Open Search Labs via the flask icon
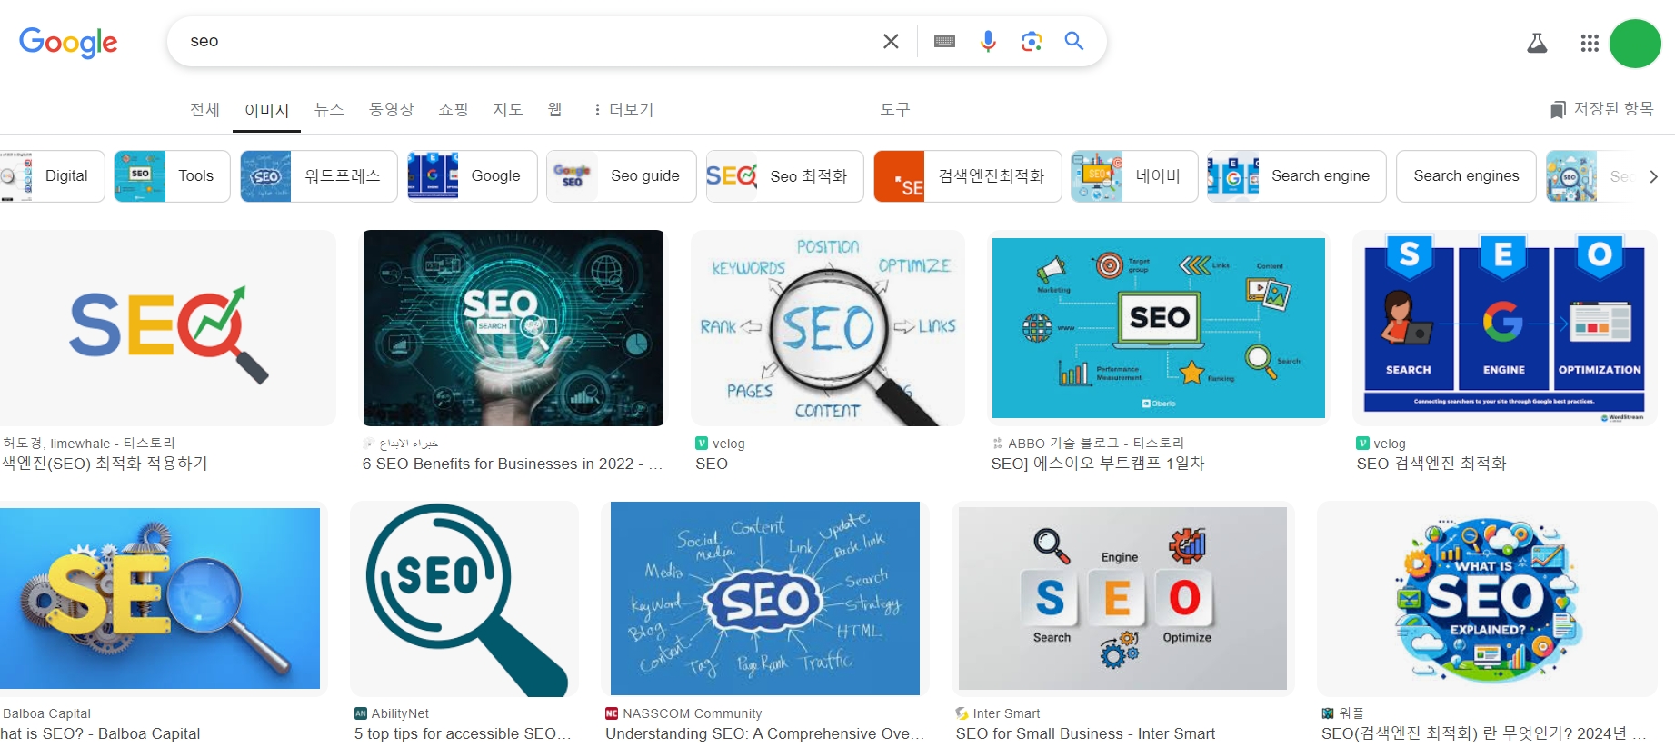Screen dimensions: 1675x748 click(x=1537, y=42)
